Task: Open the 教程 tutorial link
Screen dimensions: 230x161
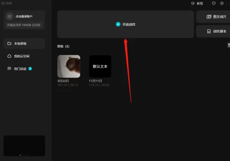Action: [x=200, y=3]
